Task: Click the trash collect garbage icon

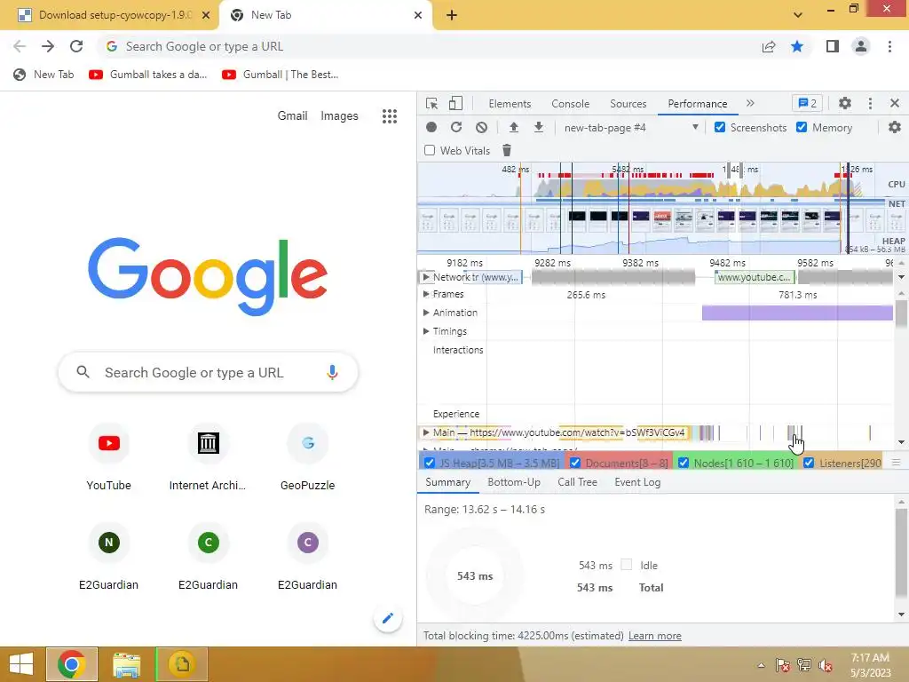Action: click(x=507, y=151)
